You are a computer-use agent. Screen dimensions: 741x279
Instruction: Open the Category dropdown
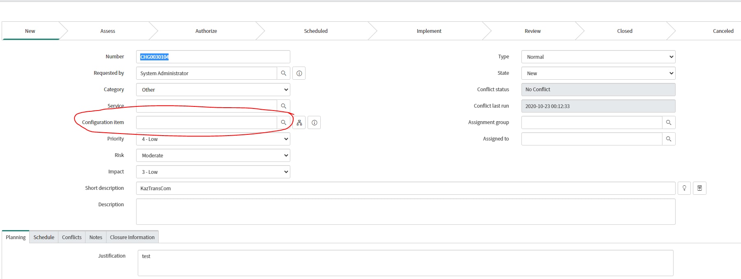pos(213,90)
